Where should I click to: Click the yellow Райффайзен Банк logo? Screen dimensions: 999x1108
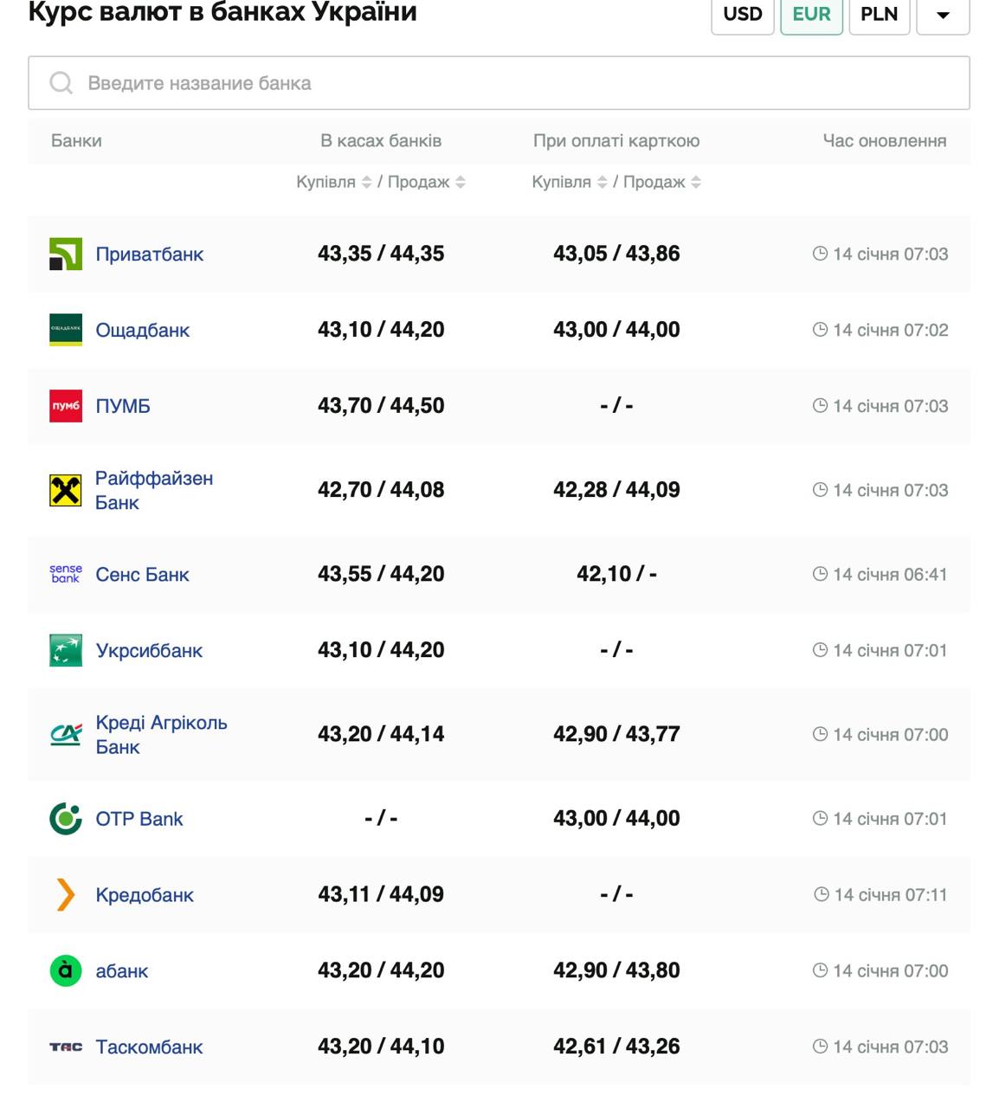point(66,490)
